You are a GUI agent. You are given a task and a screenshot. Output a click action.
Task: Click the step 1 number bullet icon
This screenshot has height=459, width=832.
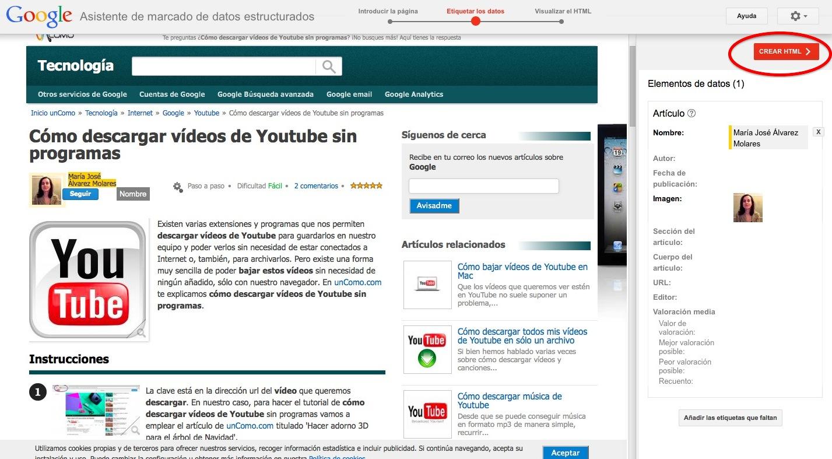point(37,393)
